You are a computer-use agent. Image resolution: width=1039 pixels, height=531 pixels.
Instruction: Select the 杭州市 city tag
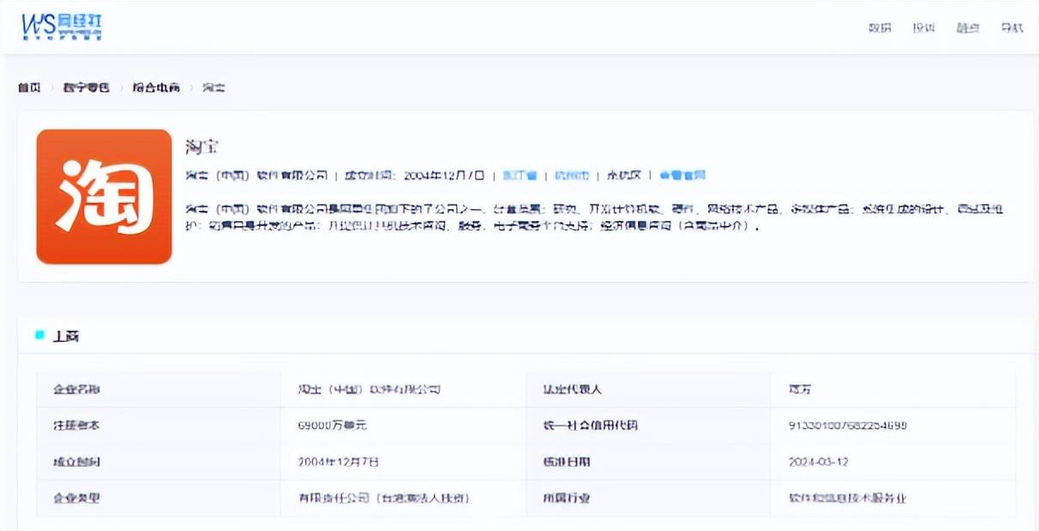click(572, 176)
